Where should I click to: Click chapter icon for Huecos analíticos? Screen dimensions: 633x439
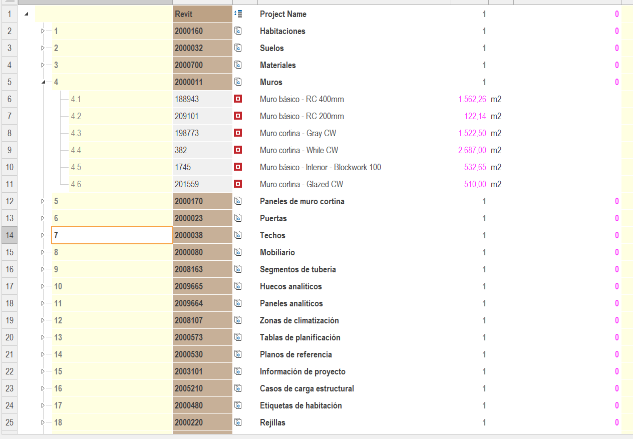click(x=238, y=286)
